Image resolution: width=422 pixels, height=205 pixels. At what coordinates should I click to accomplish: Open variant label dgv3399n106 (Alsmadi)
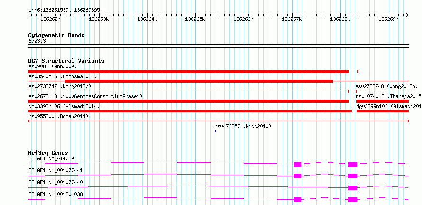(389, 107)
